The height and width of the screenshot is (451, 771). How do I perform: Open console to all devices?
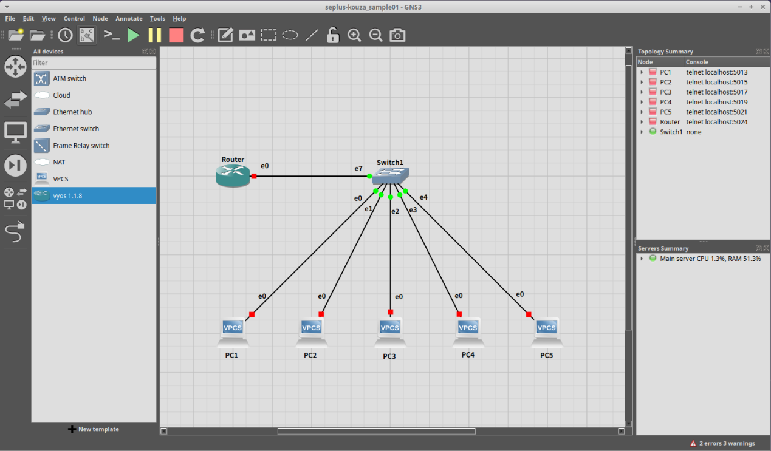point(112,35)
